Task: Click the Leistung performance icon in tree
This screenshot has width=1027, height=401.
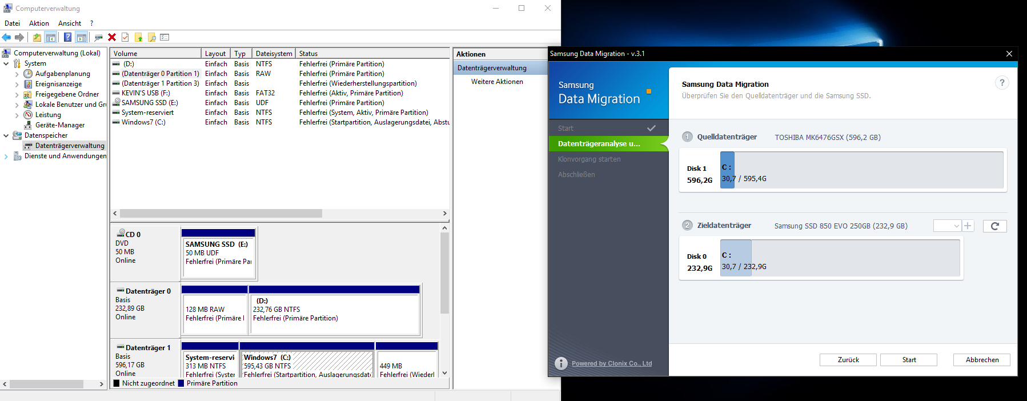Action: [28, 115]
